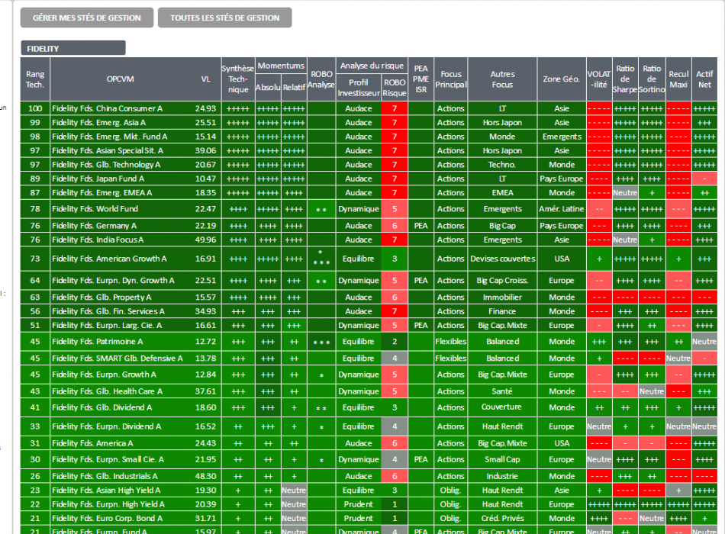Open Fidelity Fds. Glb. Technology A
The width and height of the screenshot is (725, 534).
point(106,165)
